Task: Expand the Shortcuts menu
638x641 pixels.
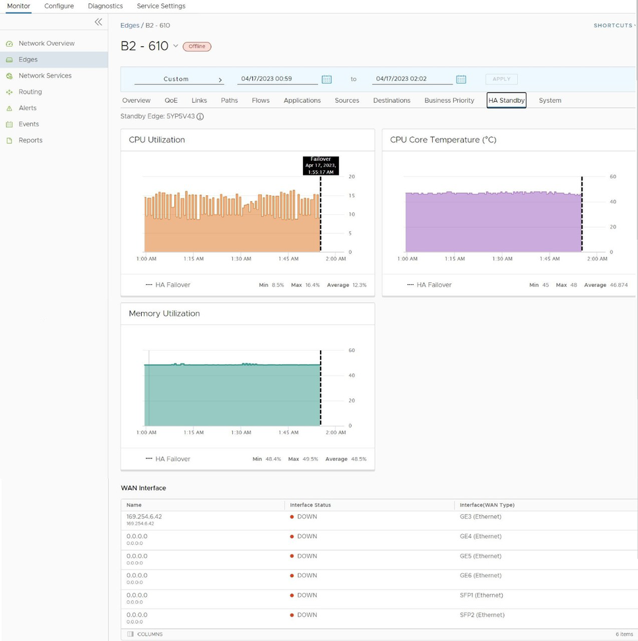Action: pos(614,26)
